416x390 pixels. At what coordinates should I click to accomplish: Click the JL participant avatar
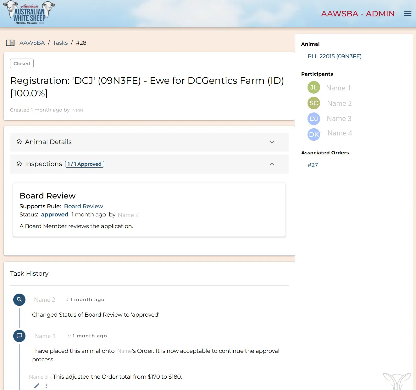pos(313,88)
